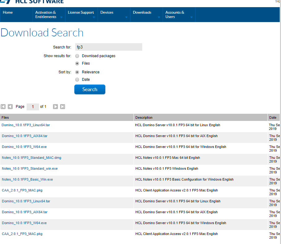This screenshot has width=281, height=244.
Task: Click the HCL Software logo
Action: (32, 2)
